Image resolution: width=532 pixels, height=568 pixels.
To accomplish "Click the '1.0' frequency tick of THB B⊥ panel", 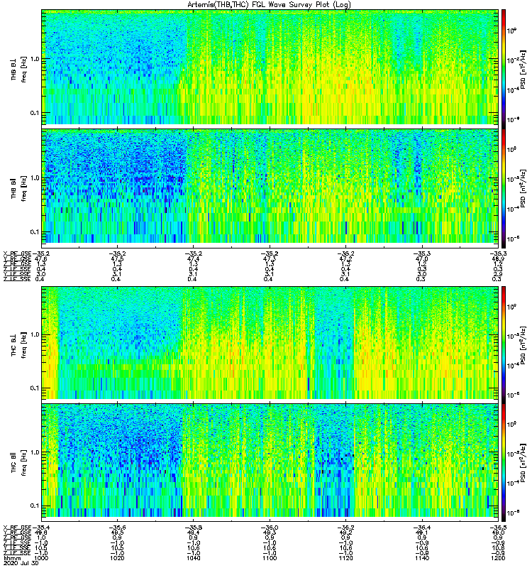I will pos(34,59).
